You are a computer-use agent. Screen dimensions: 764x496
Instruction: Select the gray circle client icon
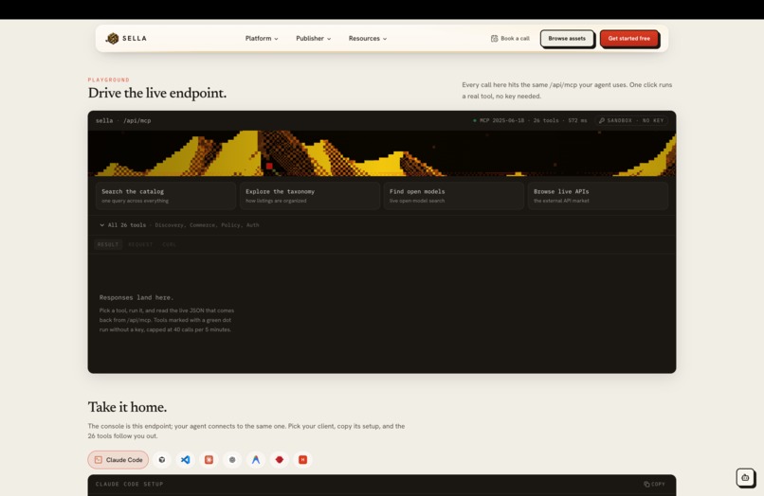(x=232, y=459)
